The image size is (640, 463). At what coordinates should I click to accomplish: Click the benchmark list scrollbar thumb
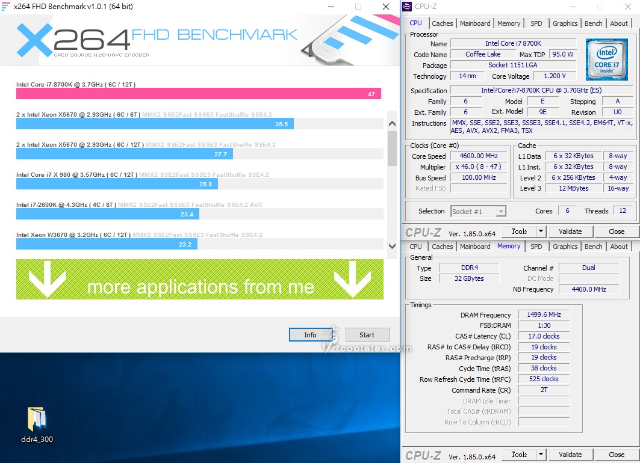(x=392, y=149)
